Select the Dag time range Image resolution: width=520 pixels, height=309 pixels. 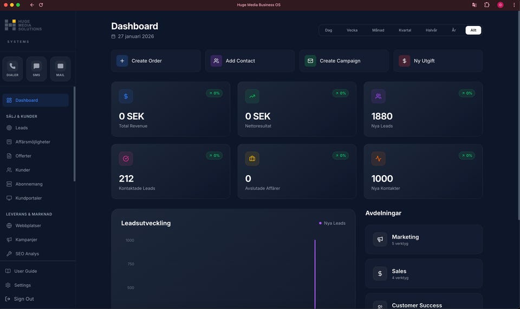[x=328, y=30]
